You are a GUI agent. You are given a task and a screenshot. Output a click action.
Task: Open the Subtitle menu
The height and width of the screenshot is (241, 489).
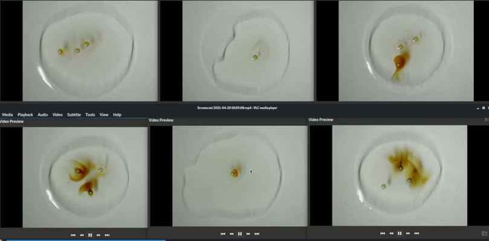[74, 114]
